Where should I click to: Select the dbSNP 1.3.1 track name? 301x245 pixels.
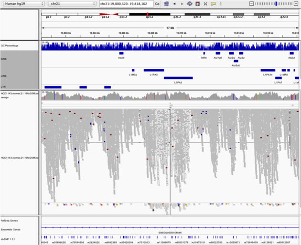pyautogui.click(x=10, y=237)
